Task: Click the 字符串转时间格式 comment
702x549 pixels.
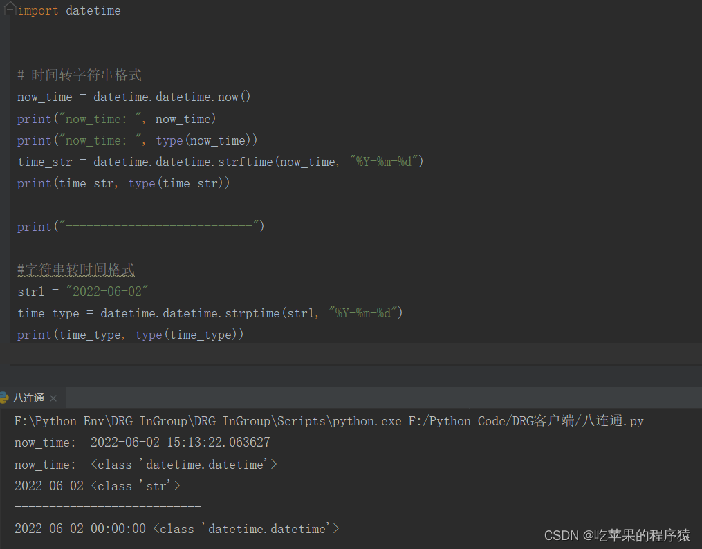Action: pos(76,269)
